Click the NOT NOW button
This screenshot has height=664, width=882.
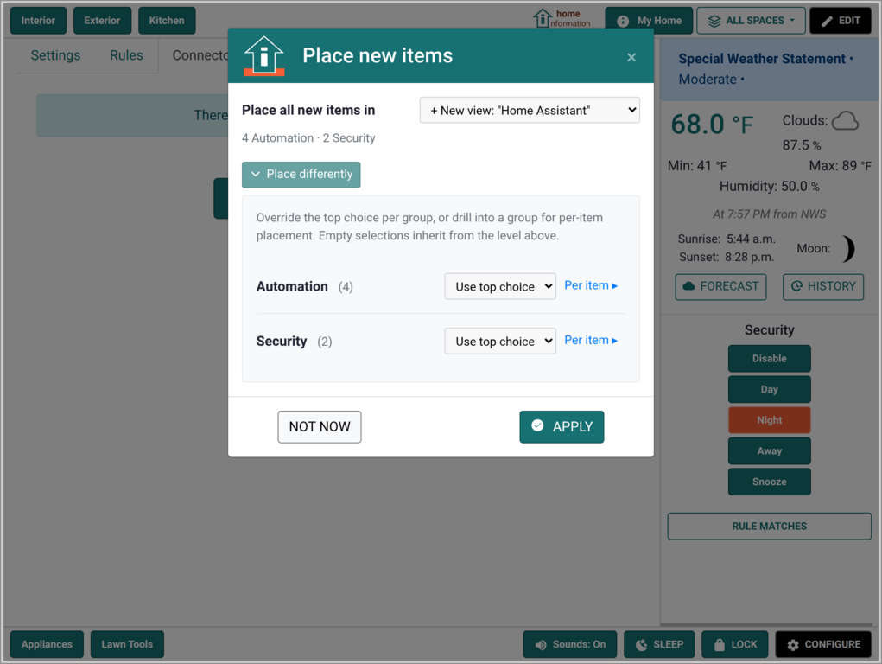pyautogui.click(x=320, y=427)
